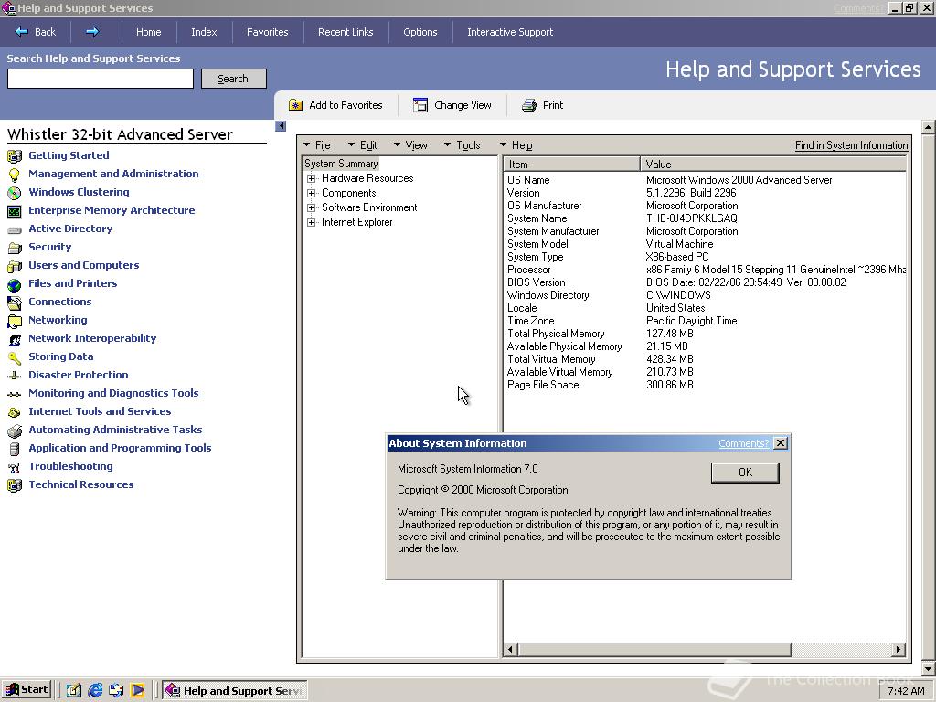Open the Tools dropdown menu in System Information
Viewport: 936px width, 702px height.
tap(462, 145)
